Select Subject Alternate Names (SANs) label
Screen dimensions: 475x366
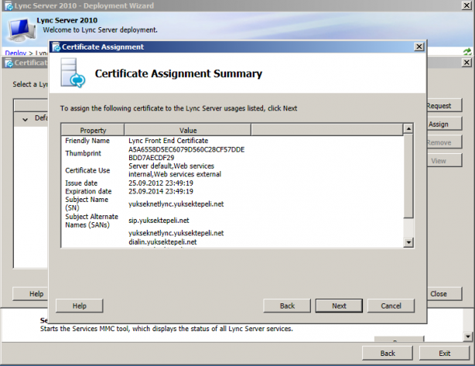point(91,221)
